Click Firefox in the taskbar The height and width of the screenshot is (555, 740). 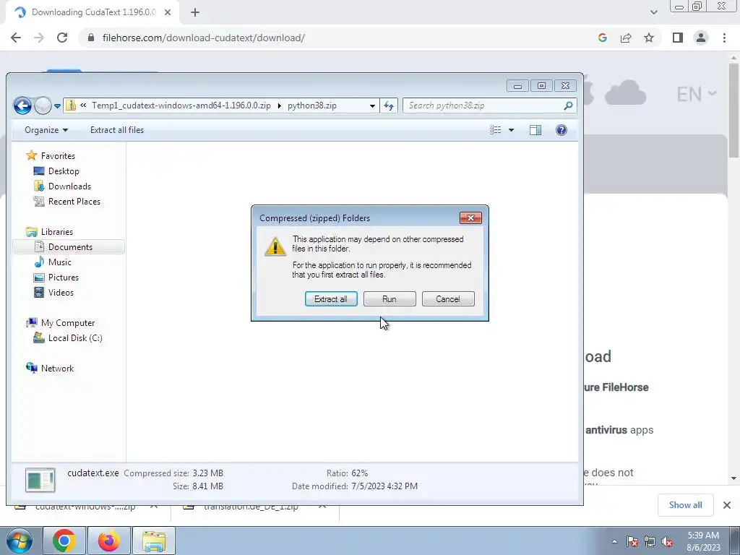(109, 541)
